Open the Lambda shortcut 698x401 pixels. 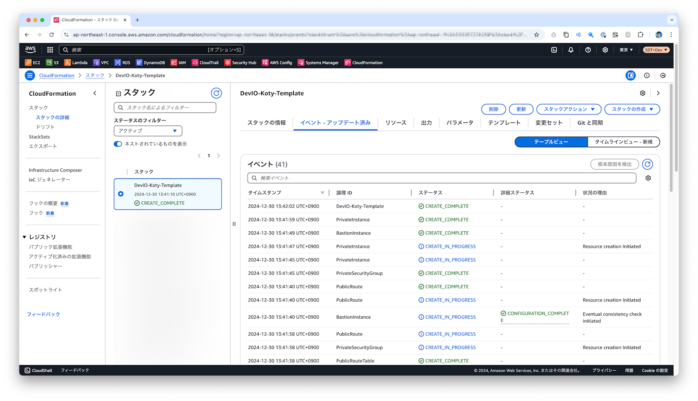point(76,63)
